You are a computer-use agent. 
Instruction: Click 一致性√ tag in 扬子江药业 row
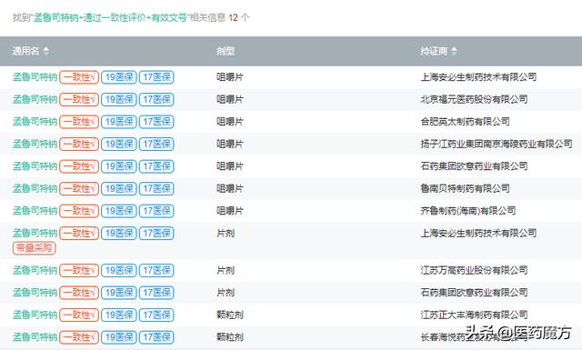point(79,144)
